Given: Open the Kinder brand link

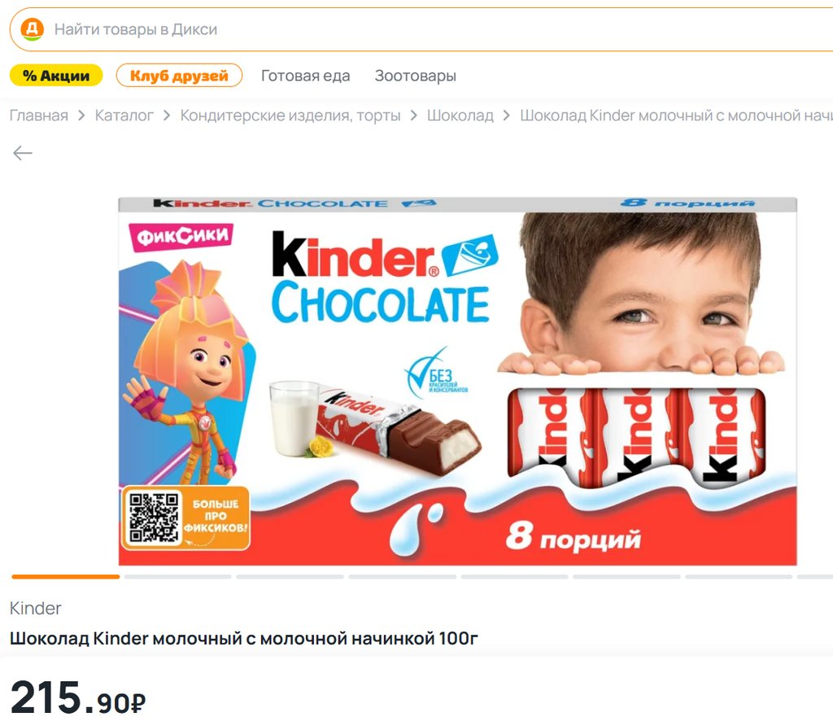Looking at the screenshot, I should click(x=36, y=608).
